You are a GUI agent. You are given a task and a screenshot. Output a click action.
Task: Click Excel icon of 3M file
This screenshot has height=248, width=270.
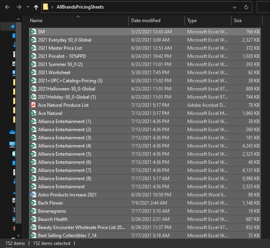[x=33, y=32]
